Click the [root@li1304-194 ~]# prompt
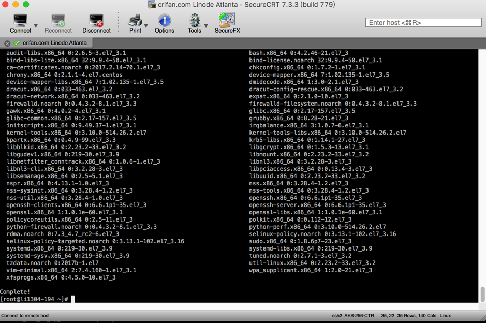This screenshot has height=323, width=486. (x=34, y=299)
